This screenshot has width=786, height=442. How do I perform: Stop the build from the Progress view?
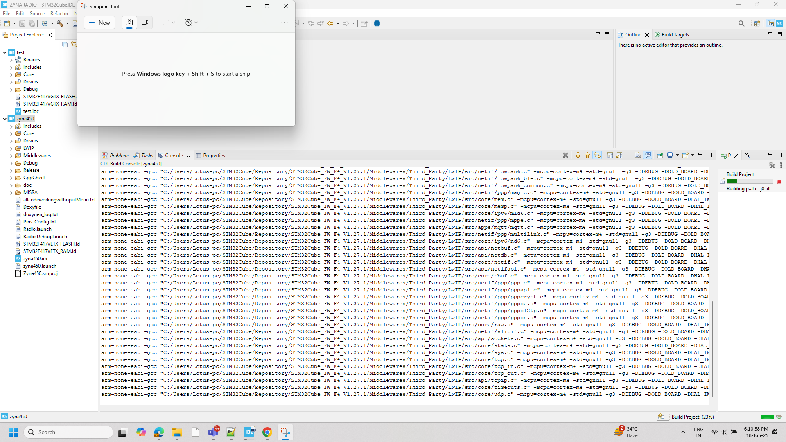pyautogui.click(x=779, y=182)
